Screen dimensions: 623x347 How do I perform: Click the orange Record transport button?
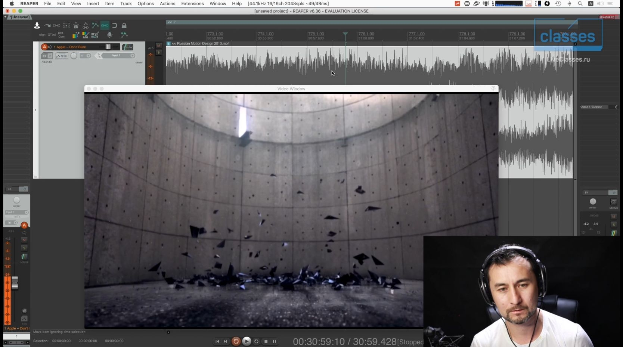click(236, 341)
